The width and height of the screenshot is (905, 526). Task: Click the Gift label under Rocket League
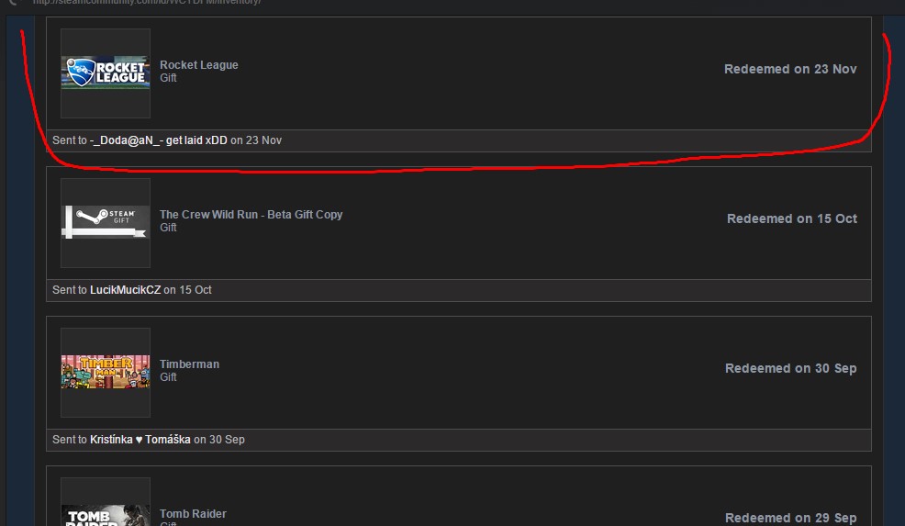point(168,78)
